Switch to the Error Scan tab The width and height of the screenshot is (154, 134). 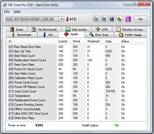(x=99, y=35)
